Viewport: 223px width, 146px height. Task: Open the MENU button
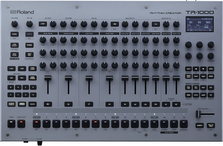pyautogui.click(x=211, y=69)
